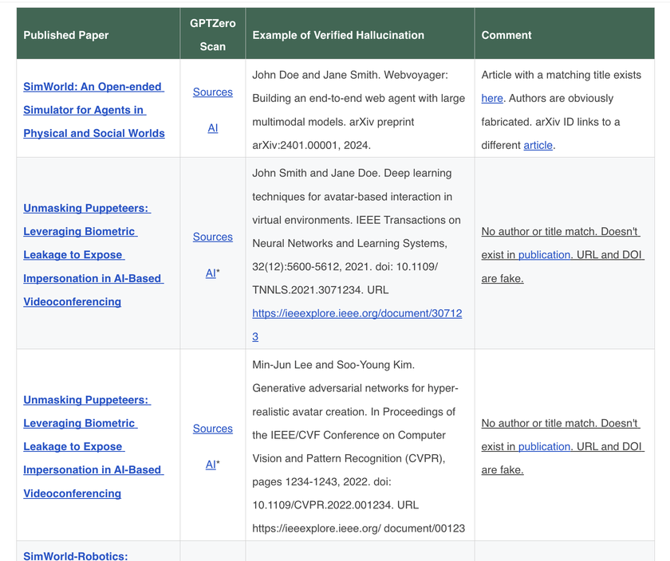Viewport: 670px width, 561px height.
Task: Open AI* scan link in third row
Action: pos(212,465)
